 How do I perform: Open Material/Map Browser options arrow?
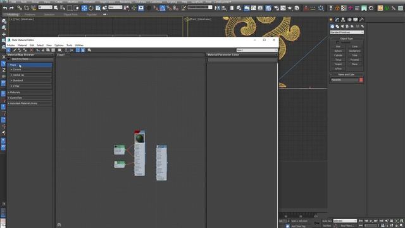[x=8, y=59]
